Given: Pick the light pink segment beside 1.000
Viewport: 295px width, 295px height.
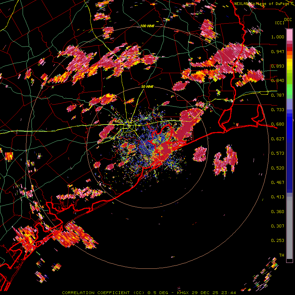Looking at the screenshot, I should (x=289, y=35).
